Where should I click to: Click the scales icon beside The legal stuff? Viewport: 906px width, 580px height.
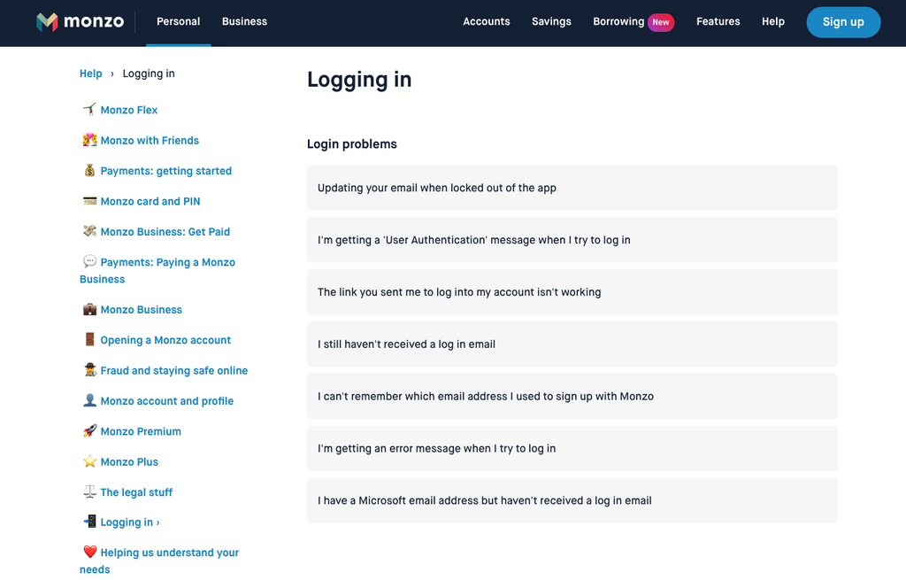point(89,492)
